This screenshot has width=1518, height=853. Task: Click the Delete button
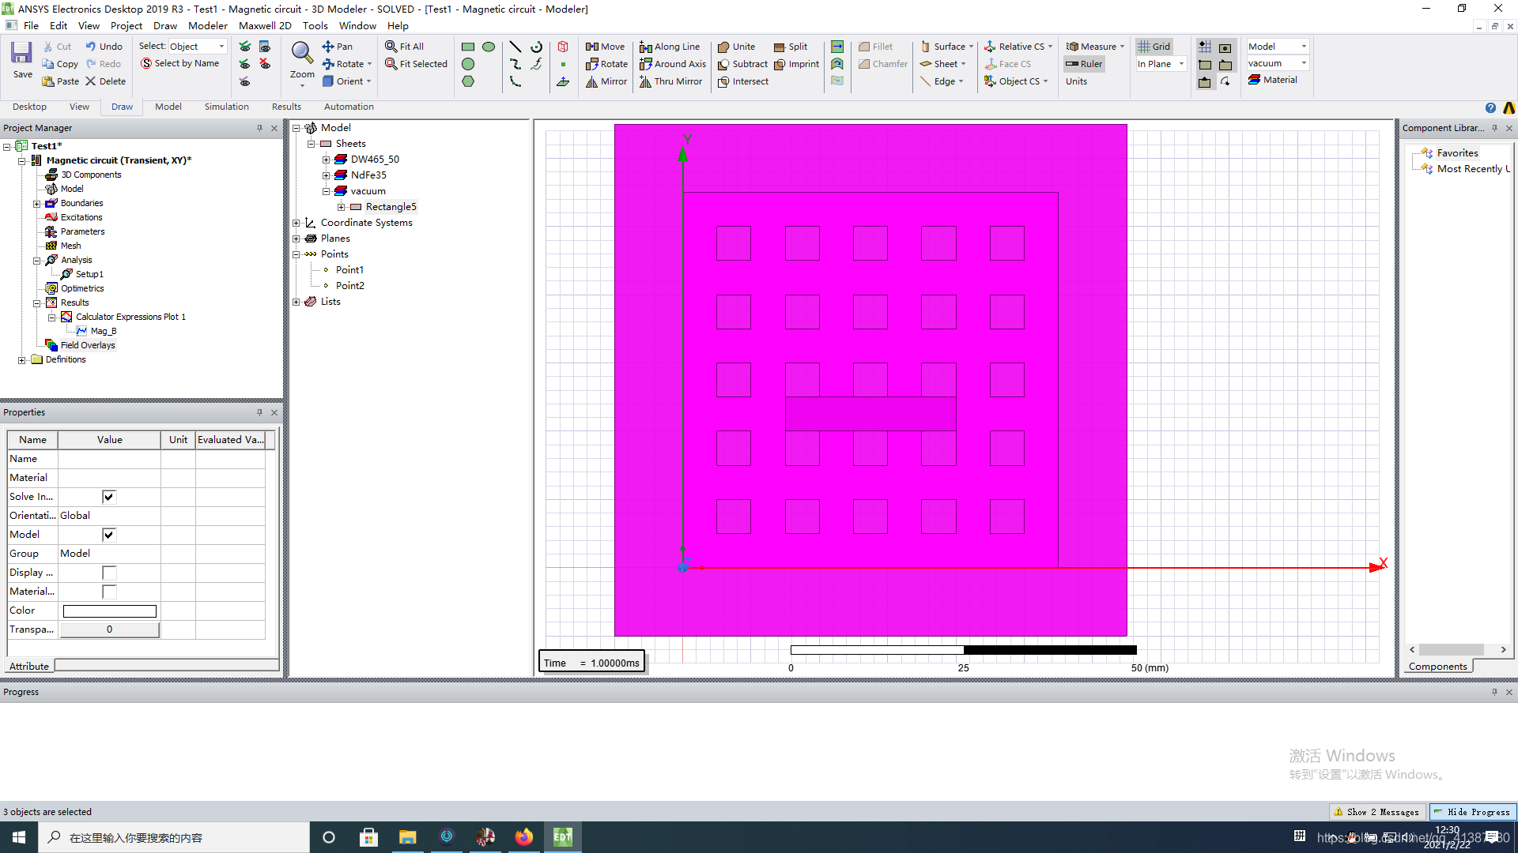(x=105, y=81)
